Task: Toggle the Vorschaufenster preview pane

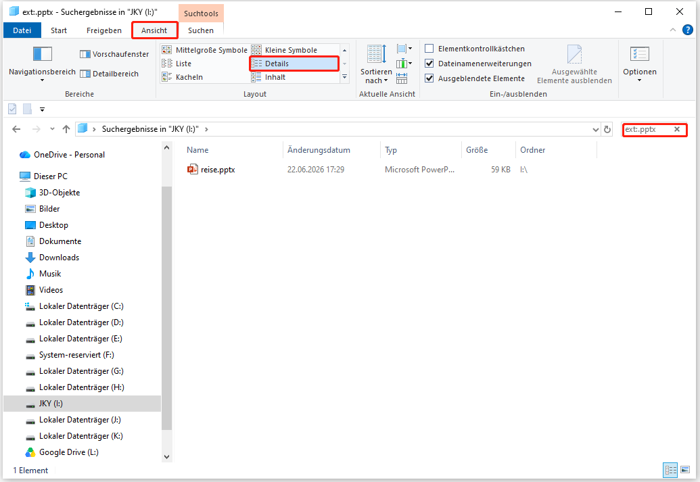Action: click(114, 54)
